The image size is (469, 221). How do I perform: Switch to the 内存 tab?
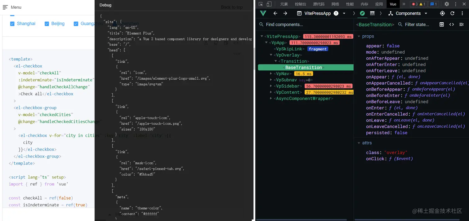pos(364,4)
